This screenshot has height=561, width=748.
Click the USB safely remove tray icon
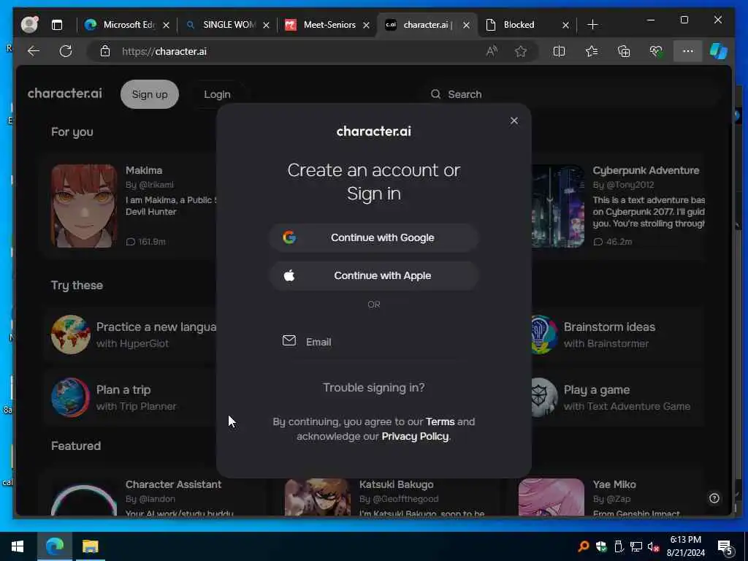click(619, 546)
